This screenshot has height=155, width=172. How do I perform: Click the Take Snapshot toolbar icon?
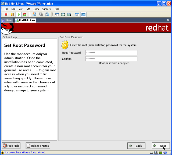click(x=35, y=15)
